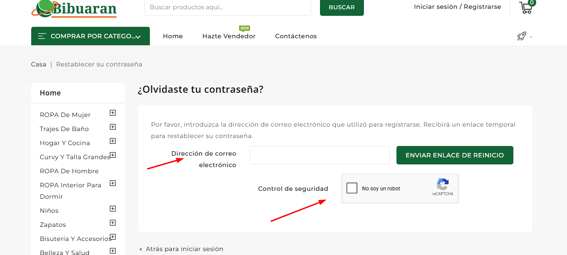Click the sidebar Home heading
Image resolution: width=567 pixels, height=255 pixels.
[50, 93]
